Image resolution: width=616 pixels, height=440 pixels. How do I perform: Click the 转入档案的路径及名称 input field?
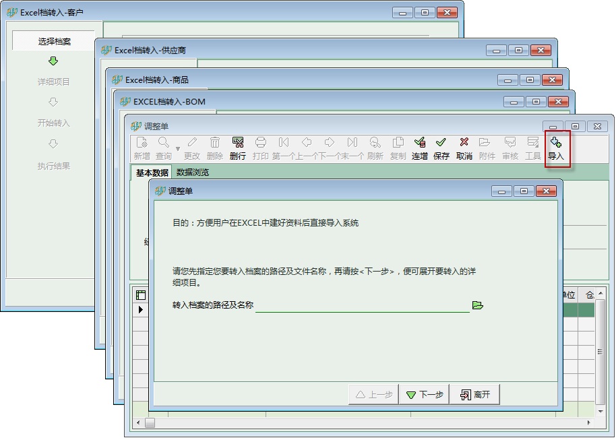click(362, 305)
